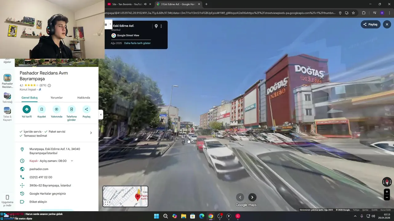The image size is (394, 221).
Task: Close the YouTube browser tab
Action: [150, 4]
